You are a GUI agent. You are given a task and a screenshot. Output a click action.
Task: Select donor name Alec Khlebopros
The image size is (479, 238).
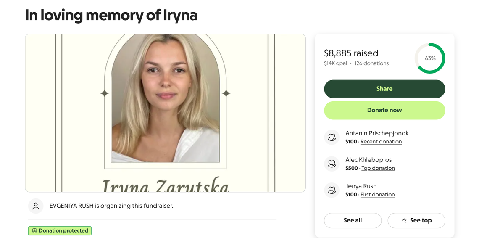368,160
